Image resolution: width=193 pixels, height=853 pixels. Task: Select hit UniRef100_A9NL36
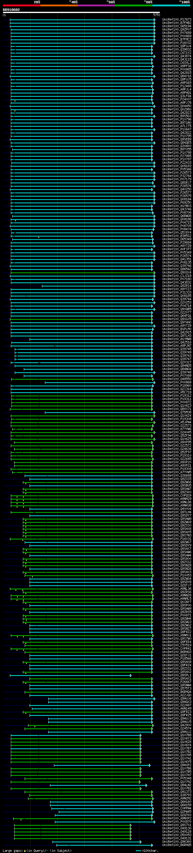[x=177, y=589]
